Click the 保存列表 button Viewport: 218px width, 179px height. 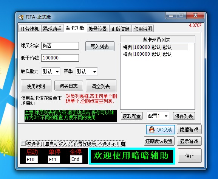click(x=184, y=116)
